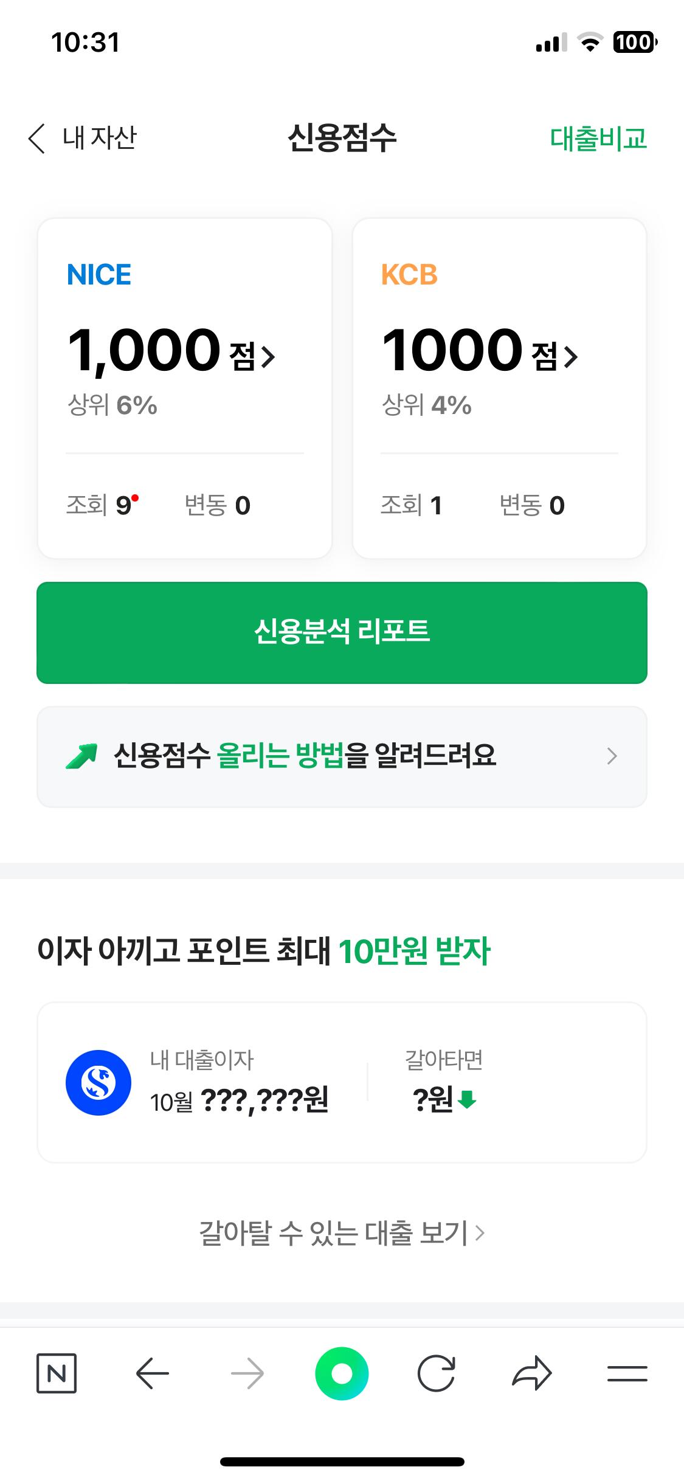The height and width of the screenshot is (1481, 684).
Task: Tap the Naver N home icon
Action: tap(57, 1373)
